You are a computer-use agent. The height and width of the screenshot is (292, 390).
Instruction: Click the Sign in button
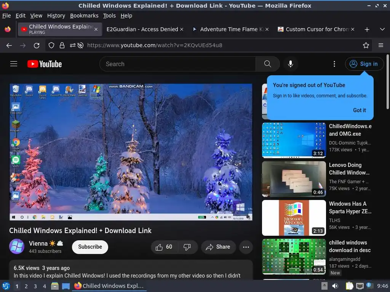point(364,64)
